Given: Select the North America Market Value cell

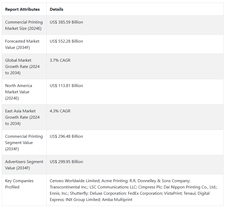Looking at the screenshot, I should tap(19, 92).
